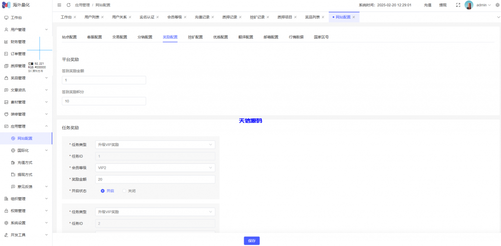Click the admin avatar picture
The height and width of the screenshot is (246, 501).
(x=469, y=5)
